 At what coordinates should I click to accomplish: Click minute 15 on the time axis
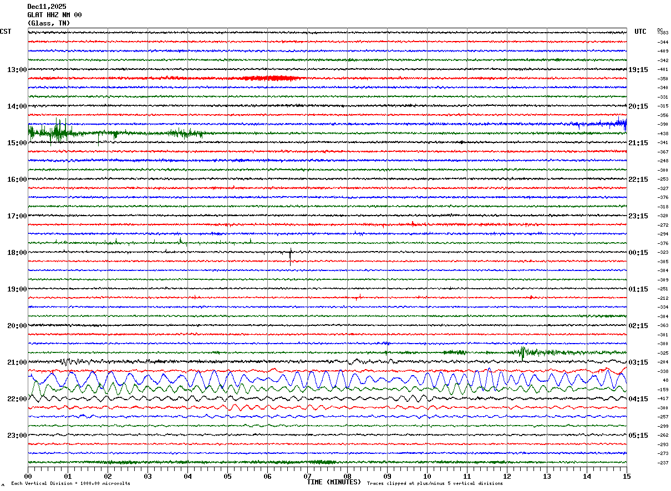tap(627, 476)
